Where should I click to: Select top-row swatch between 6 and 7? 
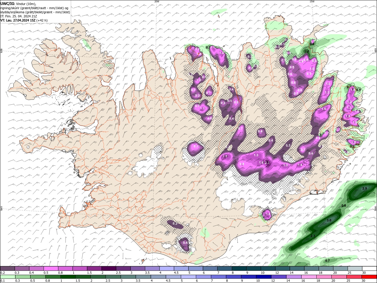click(210, 269)
